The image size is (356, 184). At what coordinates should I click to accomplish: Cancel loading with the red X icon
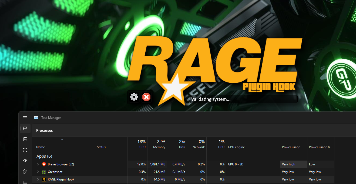tap(146, 97)
